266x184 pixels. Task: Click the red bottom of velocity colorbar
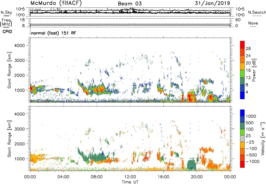[242, 164]
